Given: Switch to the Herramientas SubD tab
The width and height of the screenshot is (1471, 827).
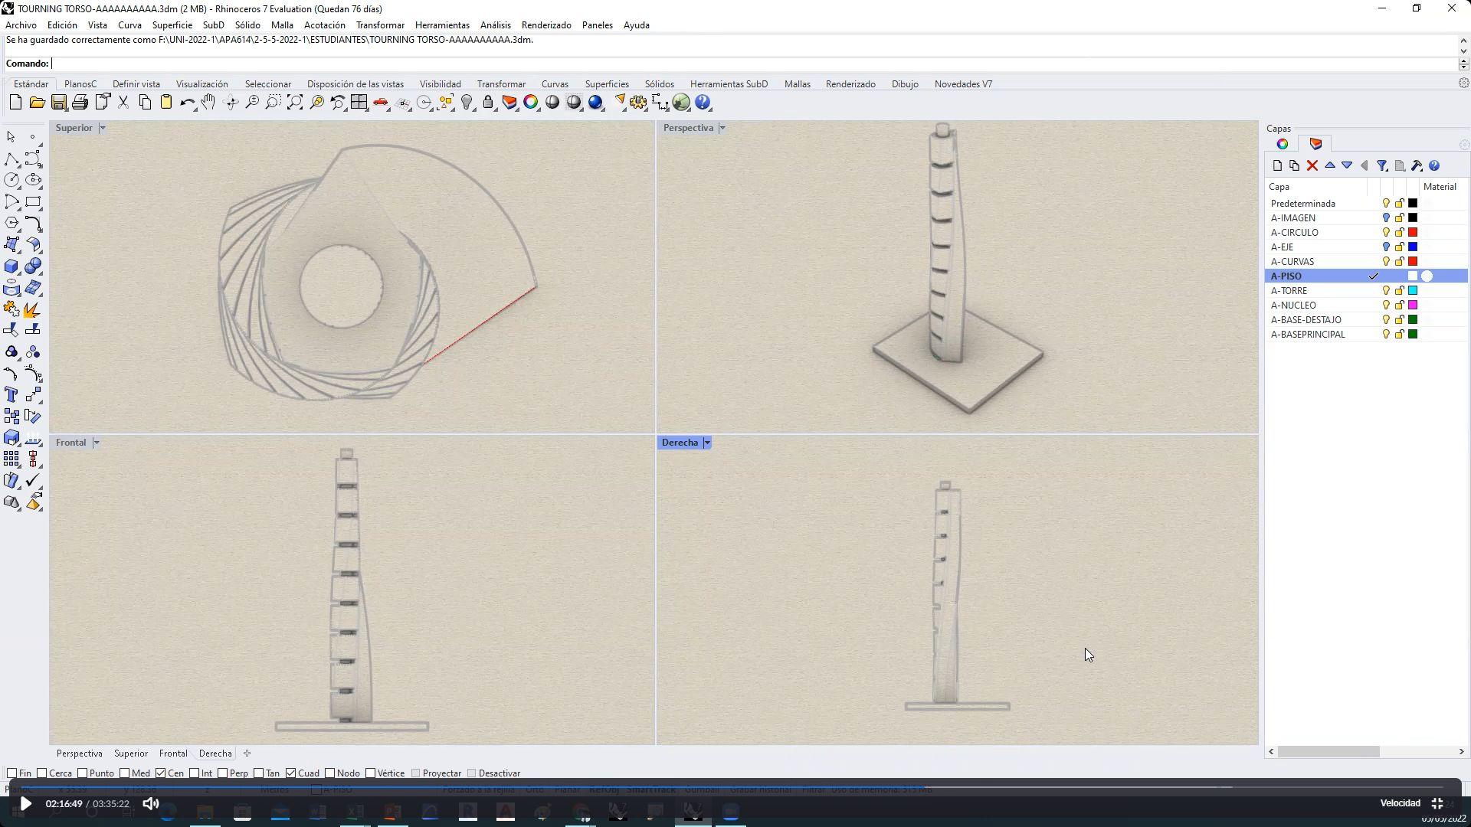Looking at the screenshot, I should tap(729, 84).
